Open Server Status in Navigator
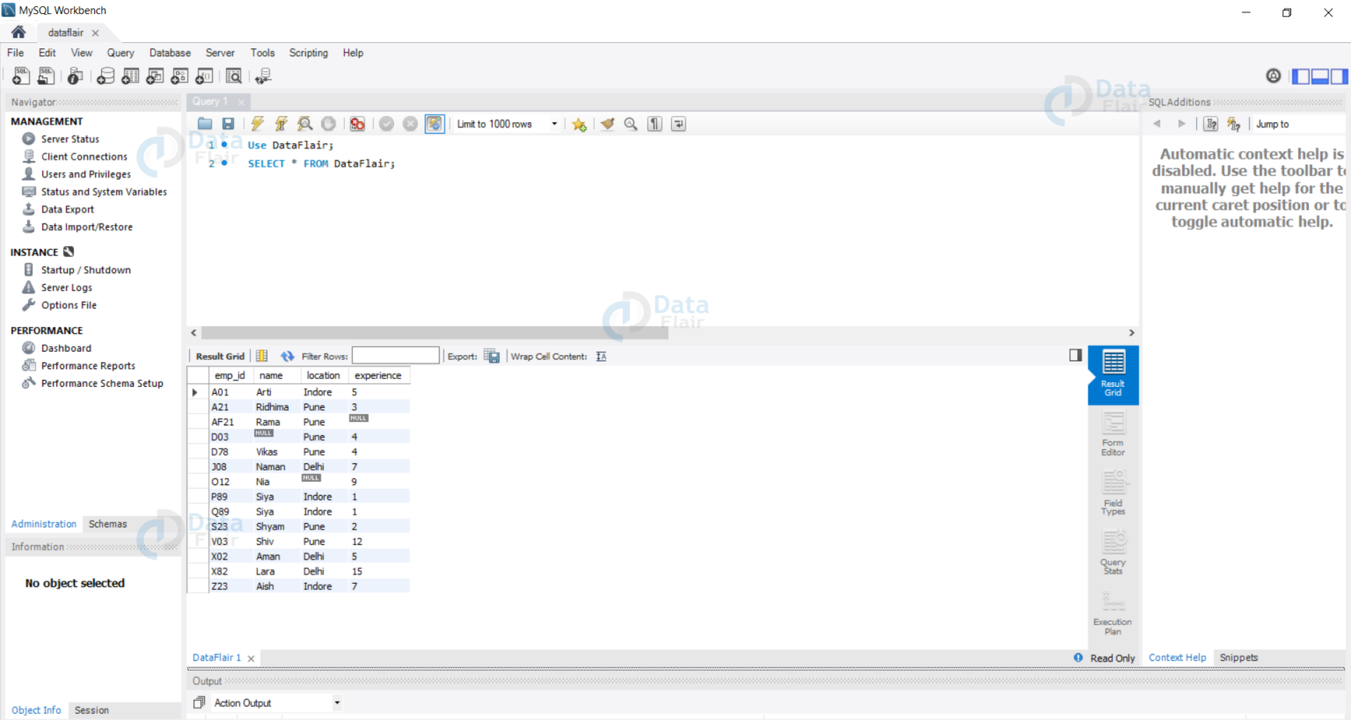Screen dimensions: 1351x720 point(69,139)
